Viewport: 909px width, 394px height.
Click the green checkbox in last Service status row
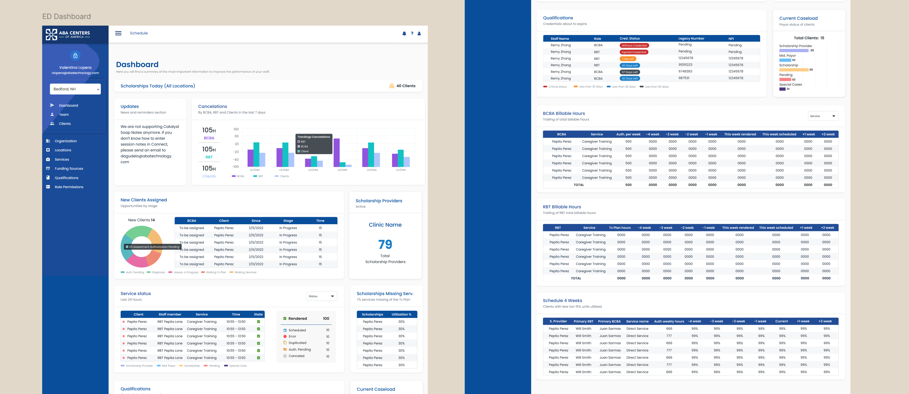click(x=258, y=358)
